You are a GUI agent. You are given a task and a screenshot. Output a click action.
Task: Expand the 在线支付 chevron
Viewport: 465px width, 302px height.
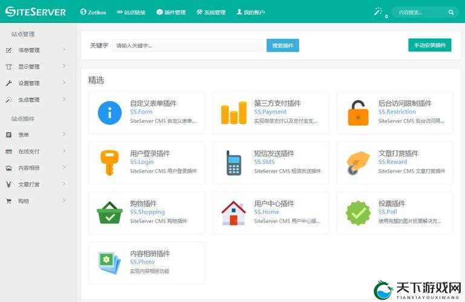point(64,151)
